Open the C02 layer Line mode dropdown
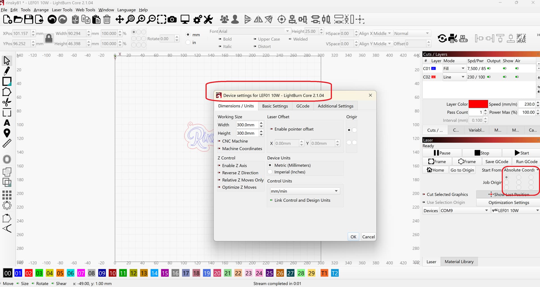 tap(454, 77)
